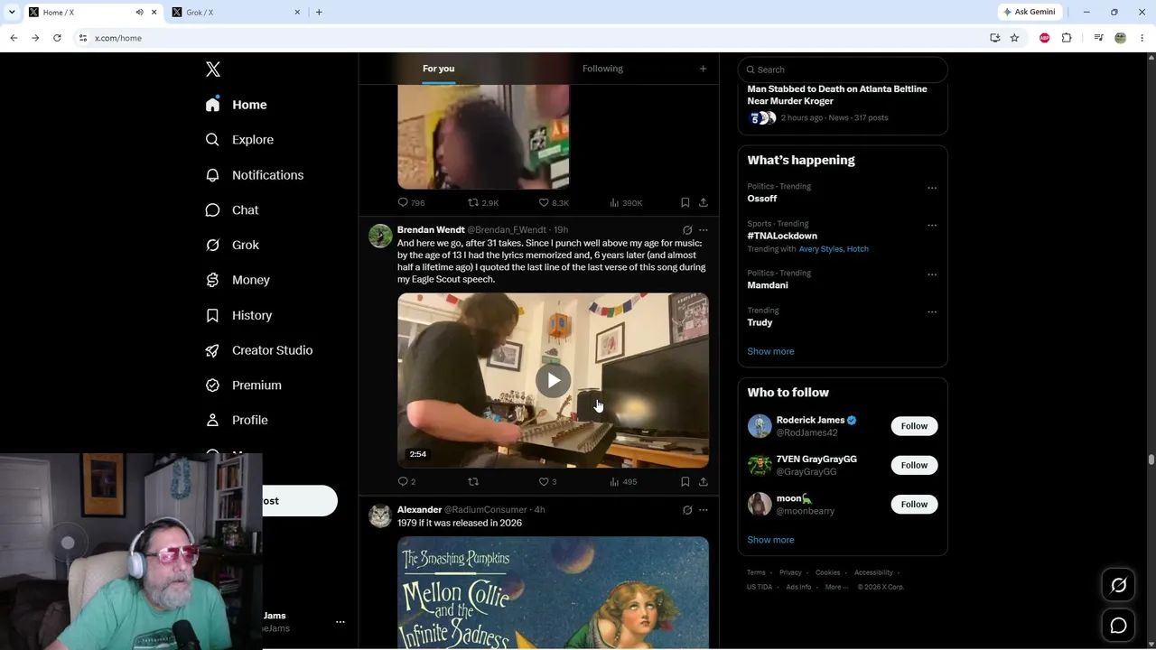The width and height of the screenshot is (1156, 650).
Task: Click the Ask Gemini button
Action: click(x=1029, y=12)
